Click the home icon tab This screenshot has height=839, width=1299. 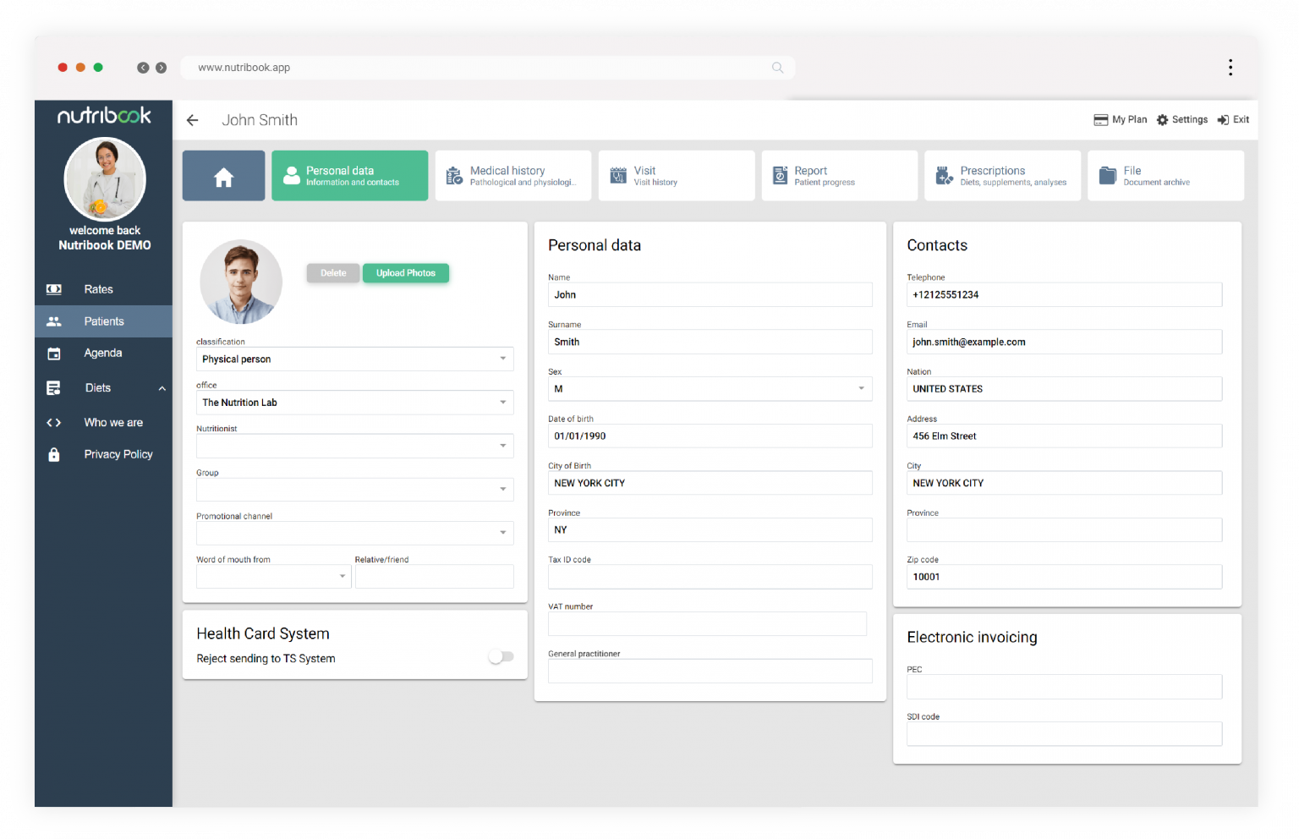click(223, 176)
